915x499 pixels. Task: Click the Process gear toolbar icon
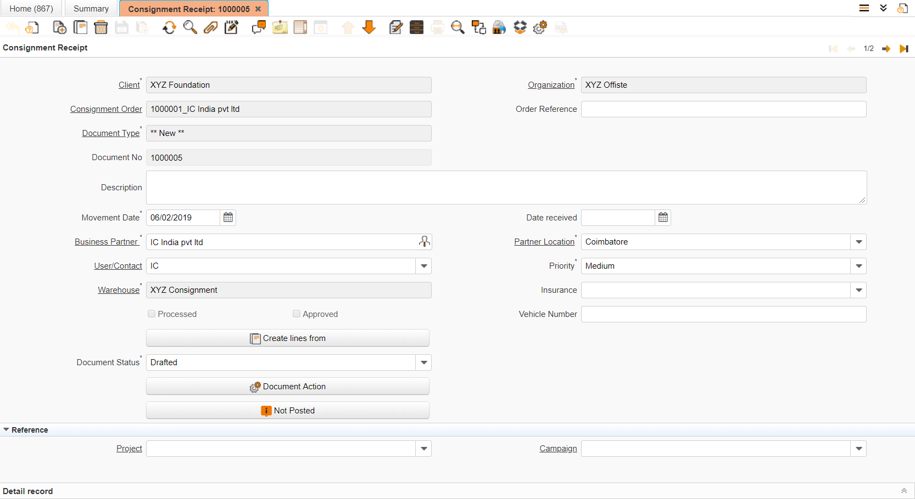point(540,27)
